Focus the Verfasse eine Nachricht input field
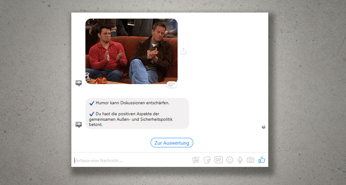The height and width of the screenshot is (185, 346). click(x=131, y=160)
